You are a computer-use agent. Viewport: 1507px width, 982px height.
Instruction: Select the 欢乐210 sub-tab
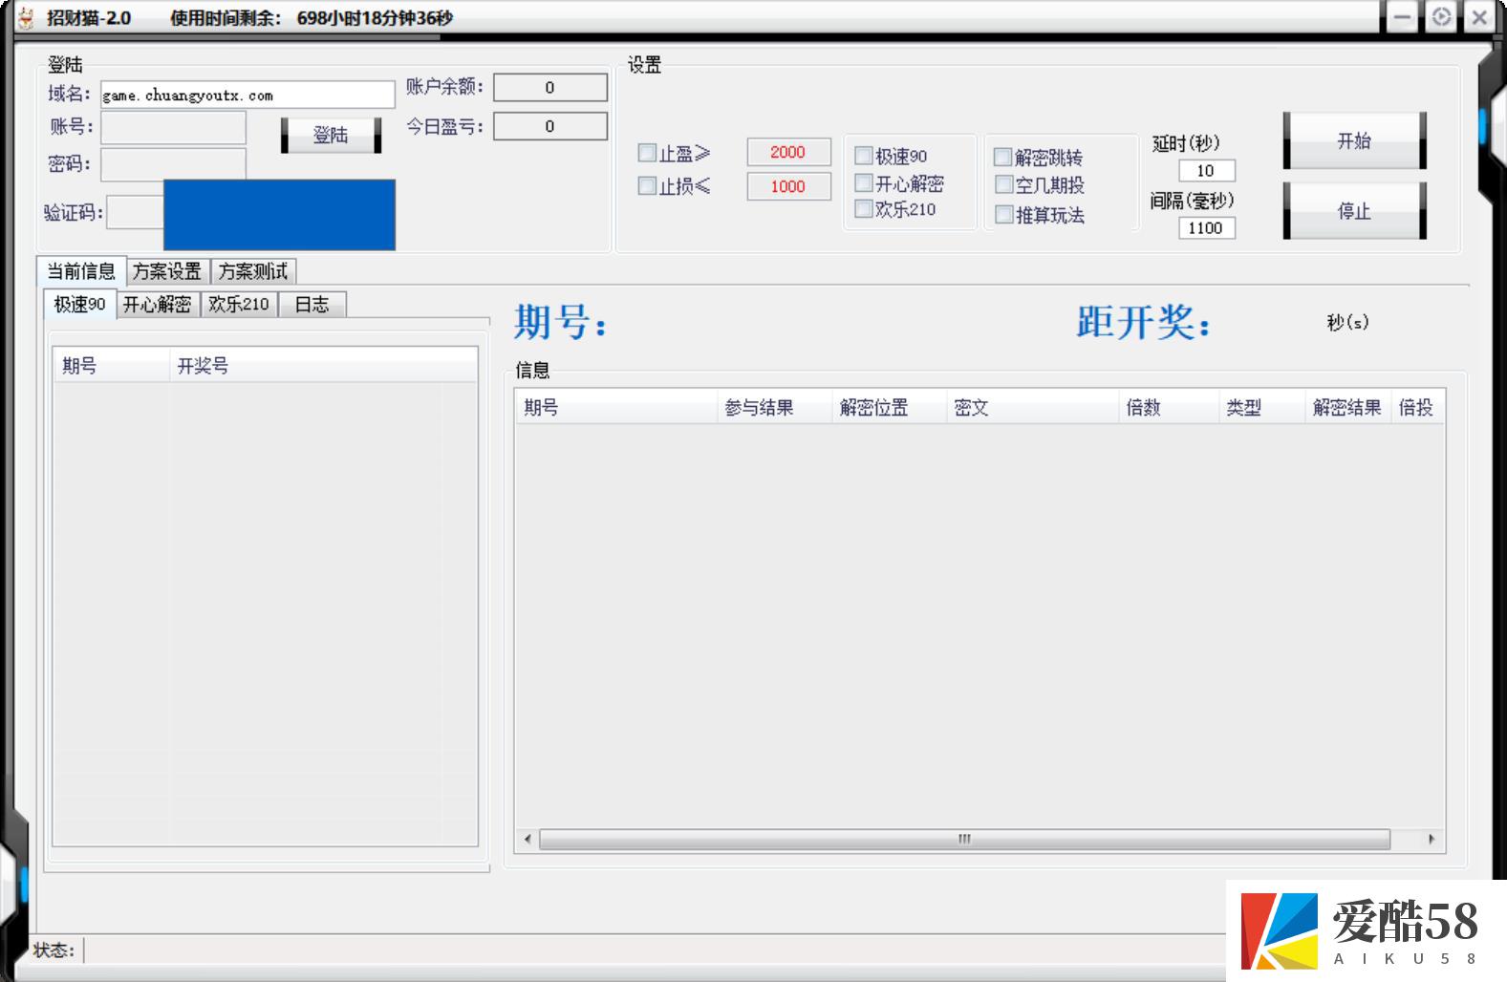tap(239, 305)
